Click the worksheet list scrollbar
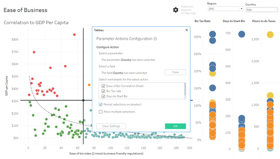This screenshot has width=280, height=159. coord(185,89)
